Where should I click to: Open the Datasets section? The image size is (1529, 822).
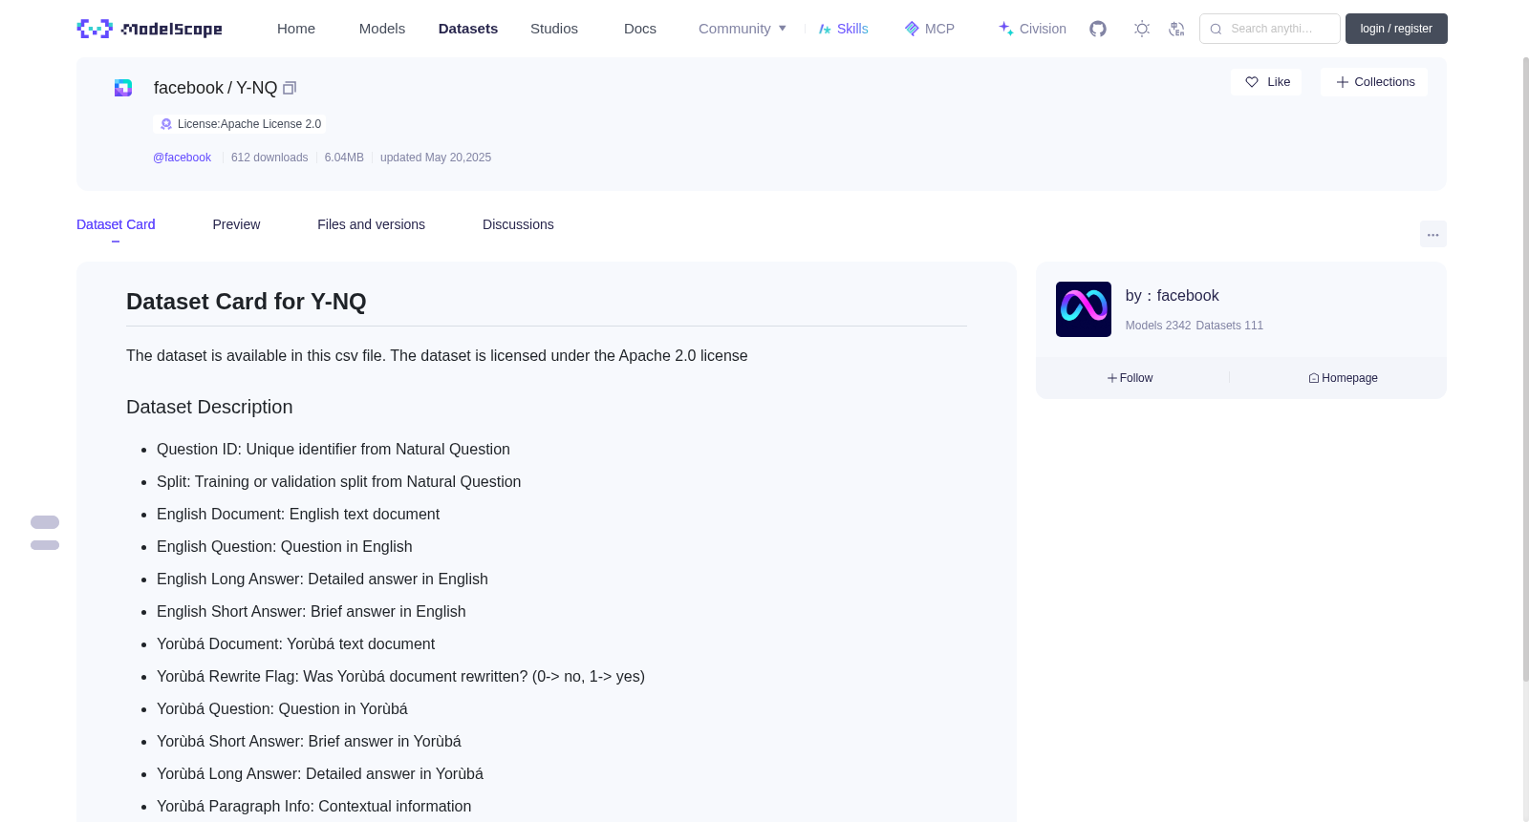tap(468, 29)
